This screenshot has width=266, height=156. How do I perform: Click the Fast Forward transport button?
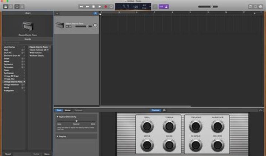click(88, 7)
